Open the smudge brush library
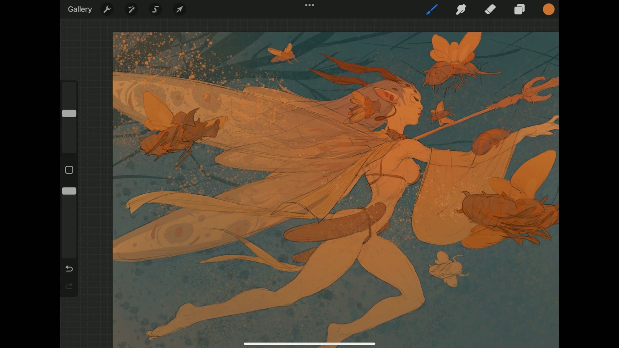Screen dimensions: 619x348 [x=461, y=9]
